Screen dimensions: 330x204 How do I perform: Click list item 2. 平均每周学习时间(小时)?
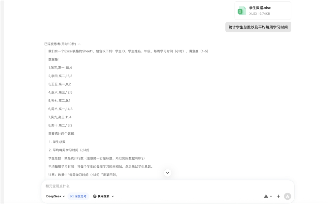coord(69,150)
